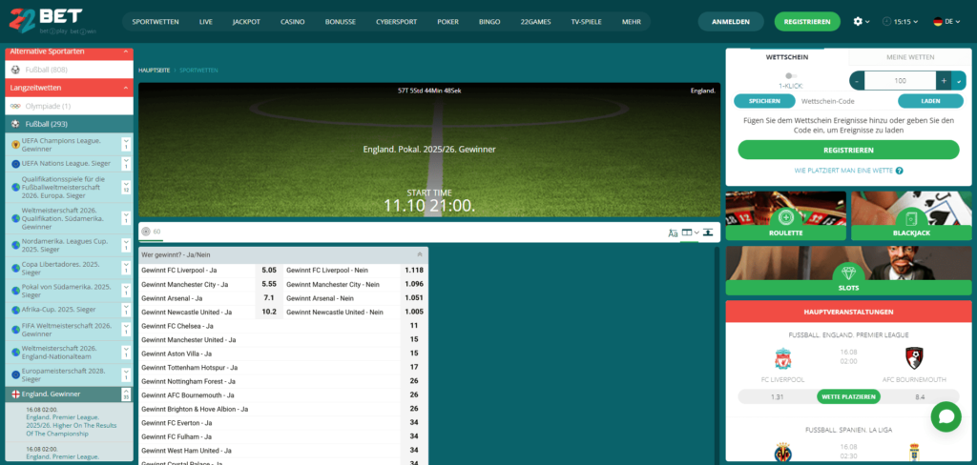Click the text size icon in markets toolbar
The height and width of the screenshot is (465, 977).
pyautogui.click(x=673, y=232)
